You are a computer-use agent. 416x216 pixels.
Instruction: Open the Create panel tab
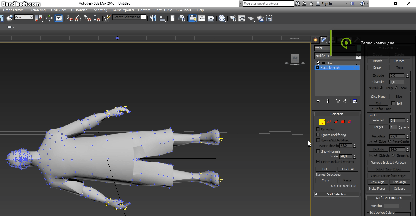(315, 40)
